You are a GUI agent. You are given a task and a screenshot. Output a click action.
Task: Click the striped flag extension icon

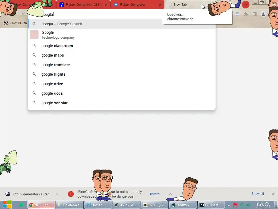click(x=237, y=14)
